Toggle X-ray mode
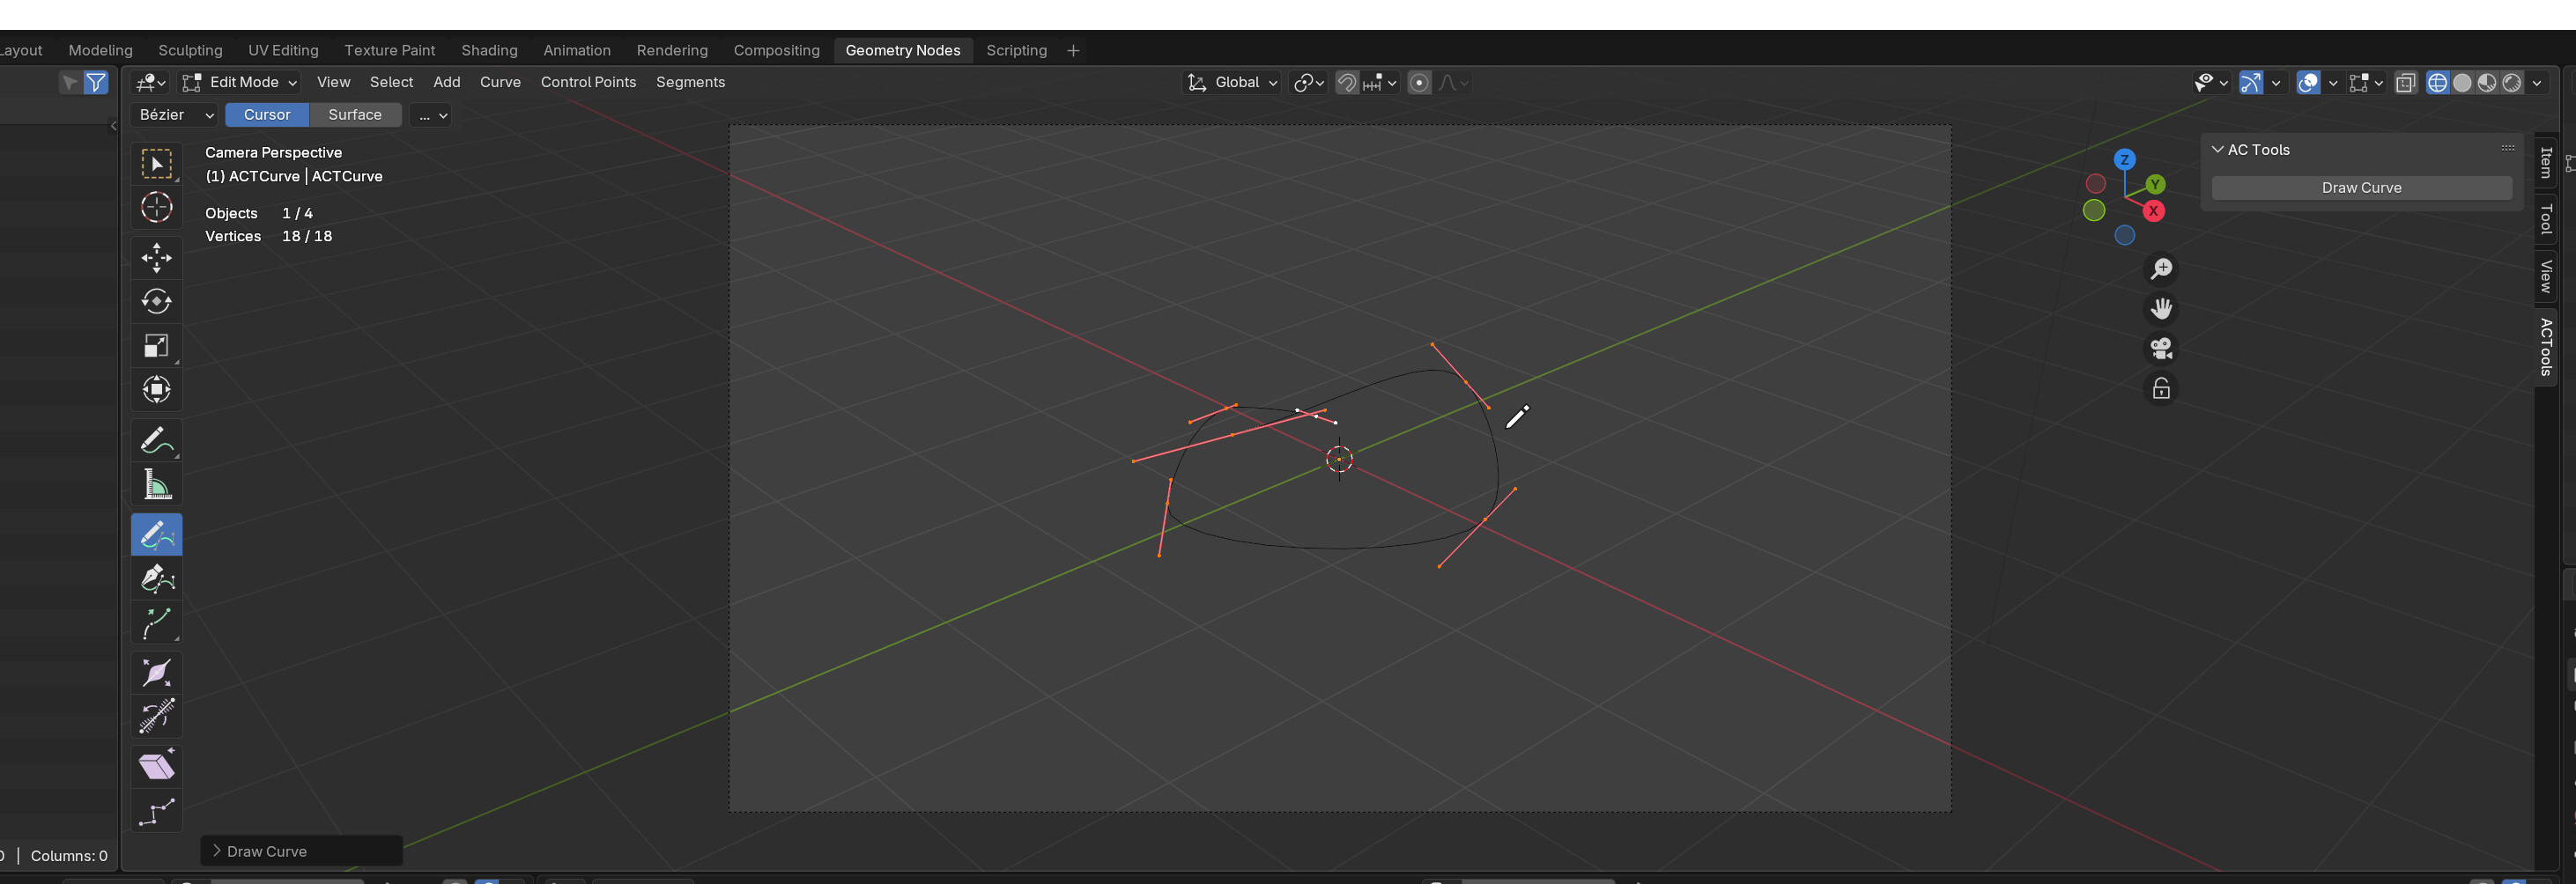Viewport: 2576px width, 884px height. pos(2406,83)
